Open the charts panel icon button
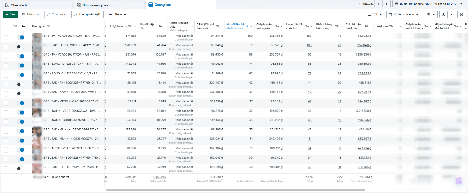The image size is (468, 193). pos(461,15)
